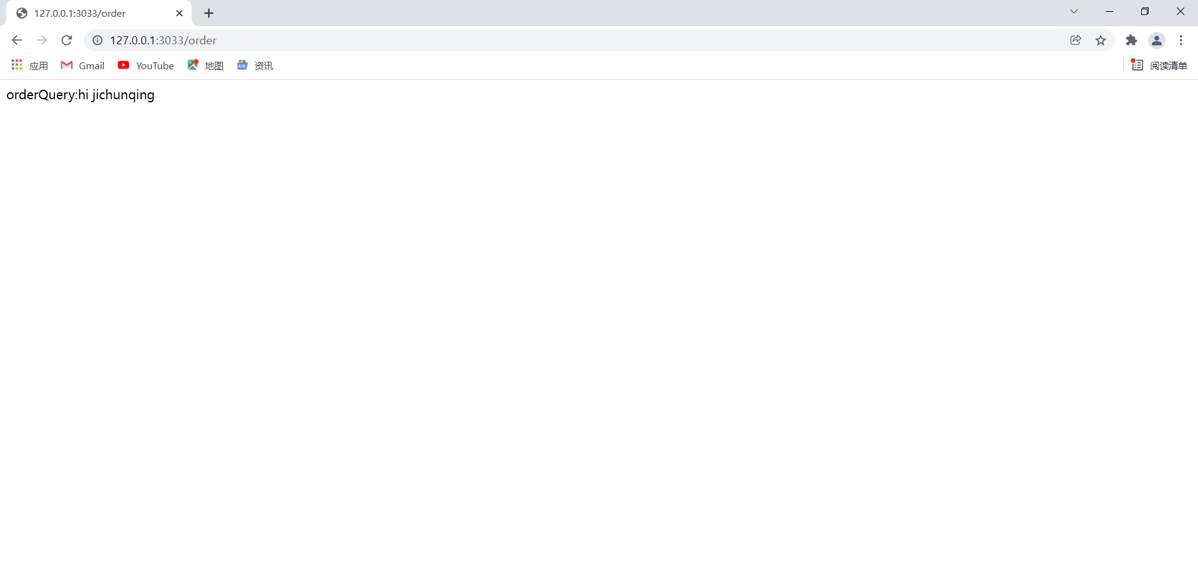Click the forward navigation arrow

[42, 41]
